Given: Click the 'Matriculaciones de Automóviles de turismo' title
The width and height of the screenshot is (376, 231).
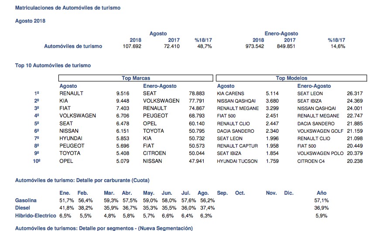Looking at the screenshot, I should [68, 8].
